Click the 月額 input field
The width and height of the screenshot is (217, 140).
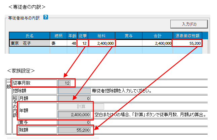(x=74, y=98)
